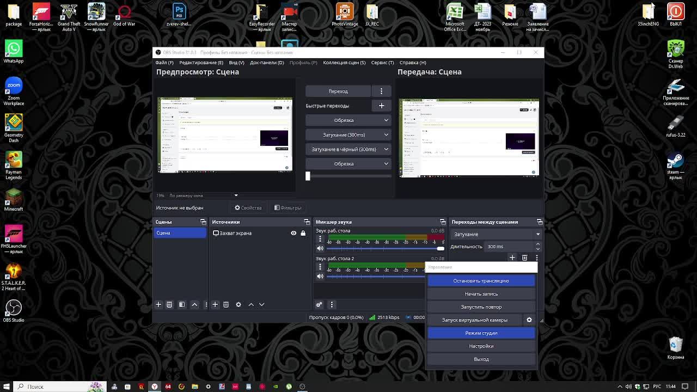Open advanced audio properties gears icon
This screenshot has width=697, height=392.
[x=319, y=304]
